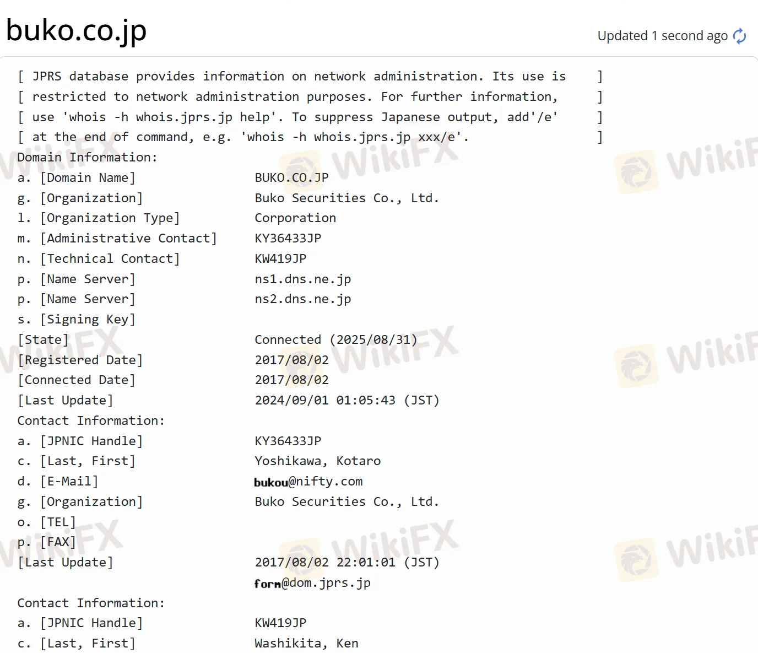Select last update '2024/09/01 01:05:43 (JST)'
This screenshot has height=653, width=758.
point(347,400)
